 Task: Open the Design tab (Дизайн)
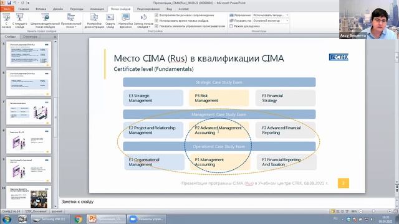tap(58, 9)
